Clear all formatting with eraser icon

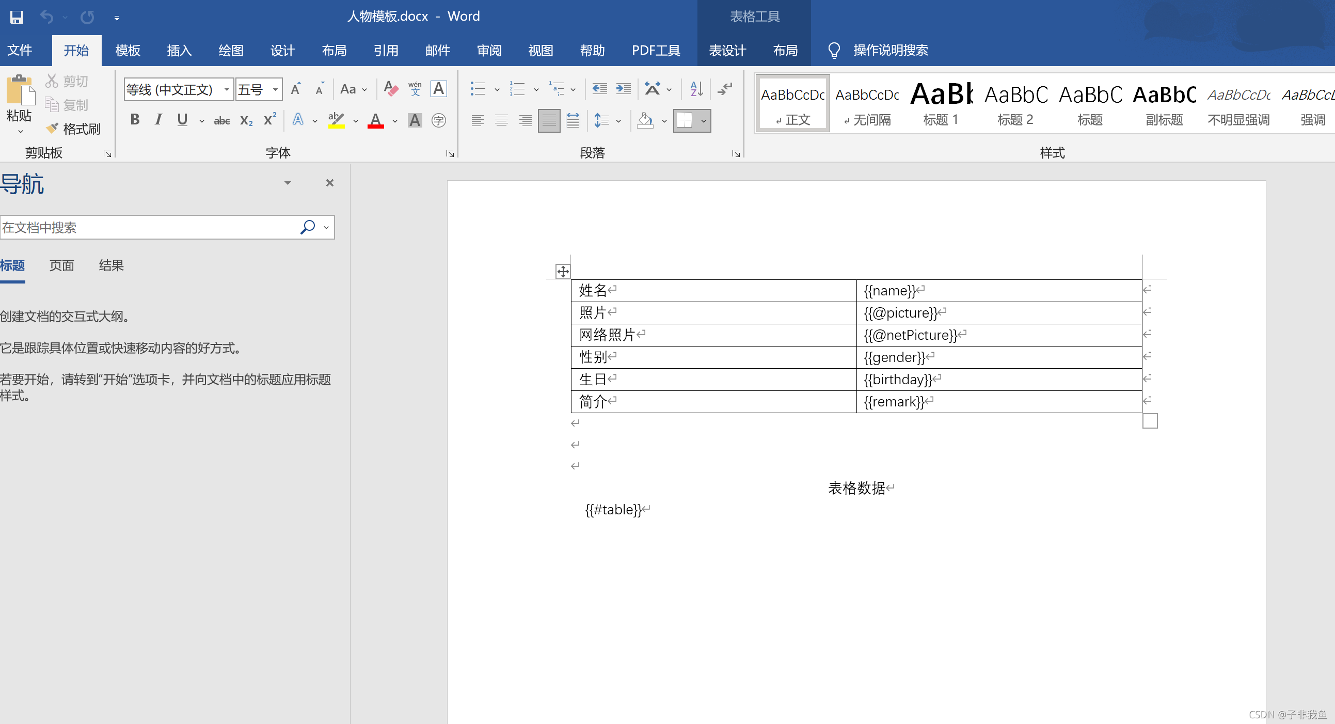[391, 89]
